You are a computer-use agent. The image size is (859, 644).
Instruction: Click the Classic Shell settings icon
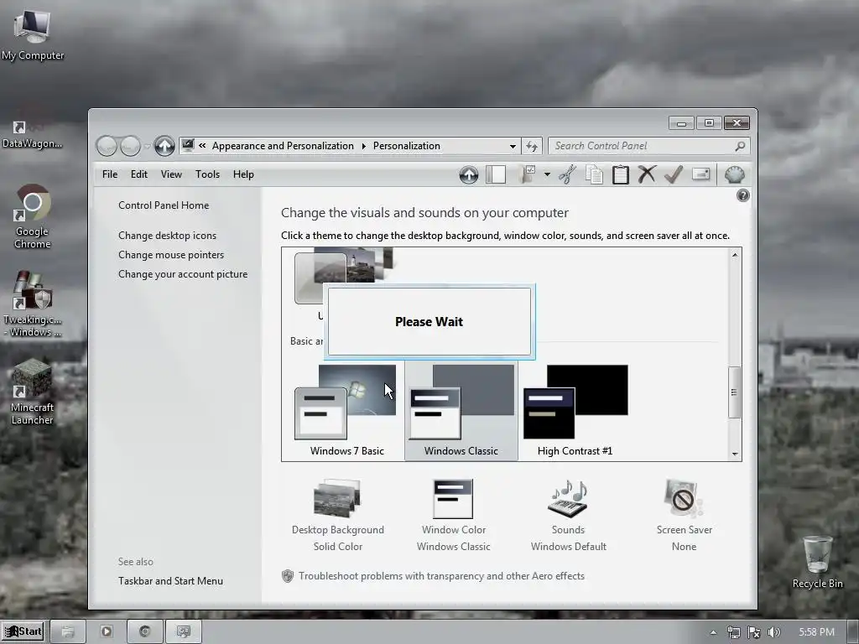tap(734, 174)
